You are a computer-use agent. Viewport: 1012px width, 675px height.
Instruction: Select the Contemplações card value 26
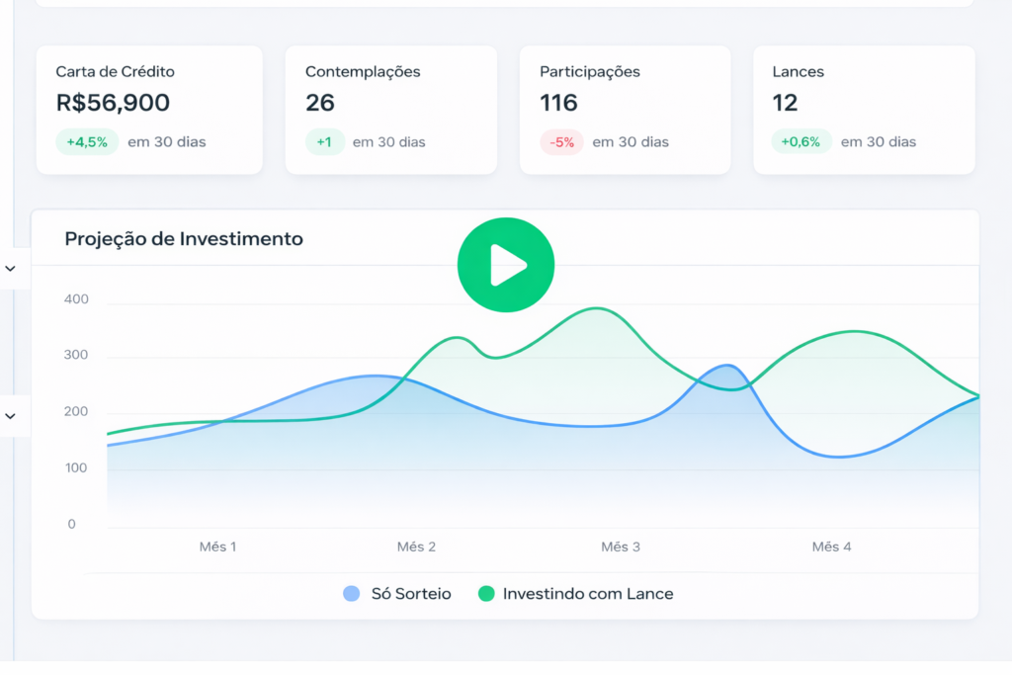click(320, 103)
